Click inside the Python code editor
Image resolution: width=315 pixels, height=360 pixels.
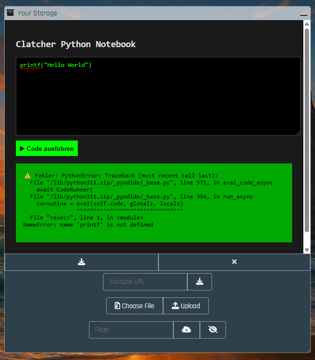158,96
